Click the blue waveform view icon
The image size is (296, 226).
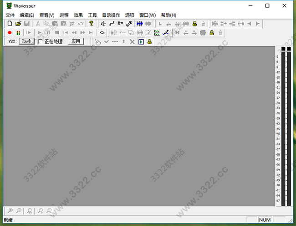(x=140, y=24)
